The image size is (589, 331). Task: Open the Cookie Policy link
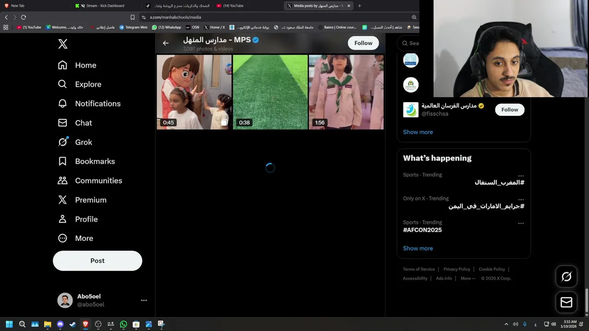pyautogui.click(x=492, y=269)
